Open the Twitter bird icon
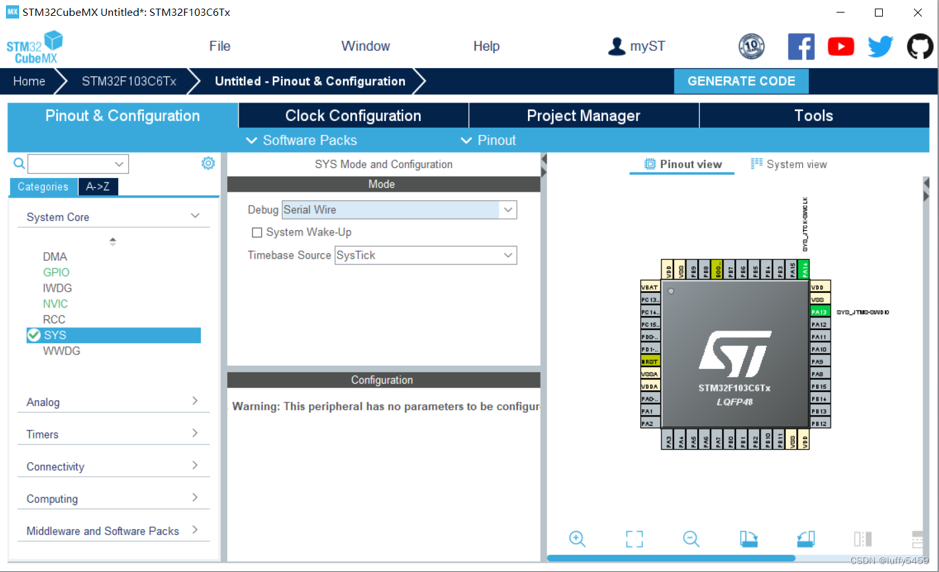Viewport: 939px width, 572px height. coord(880,46)
